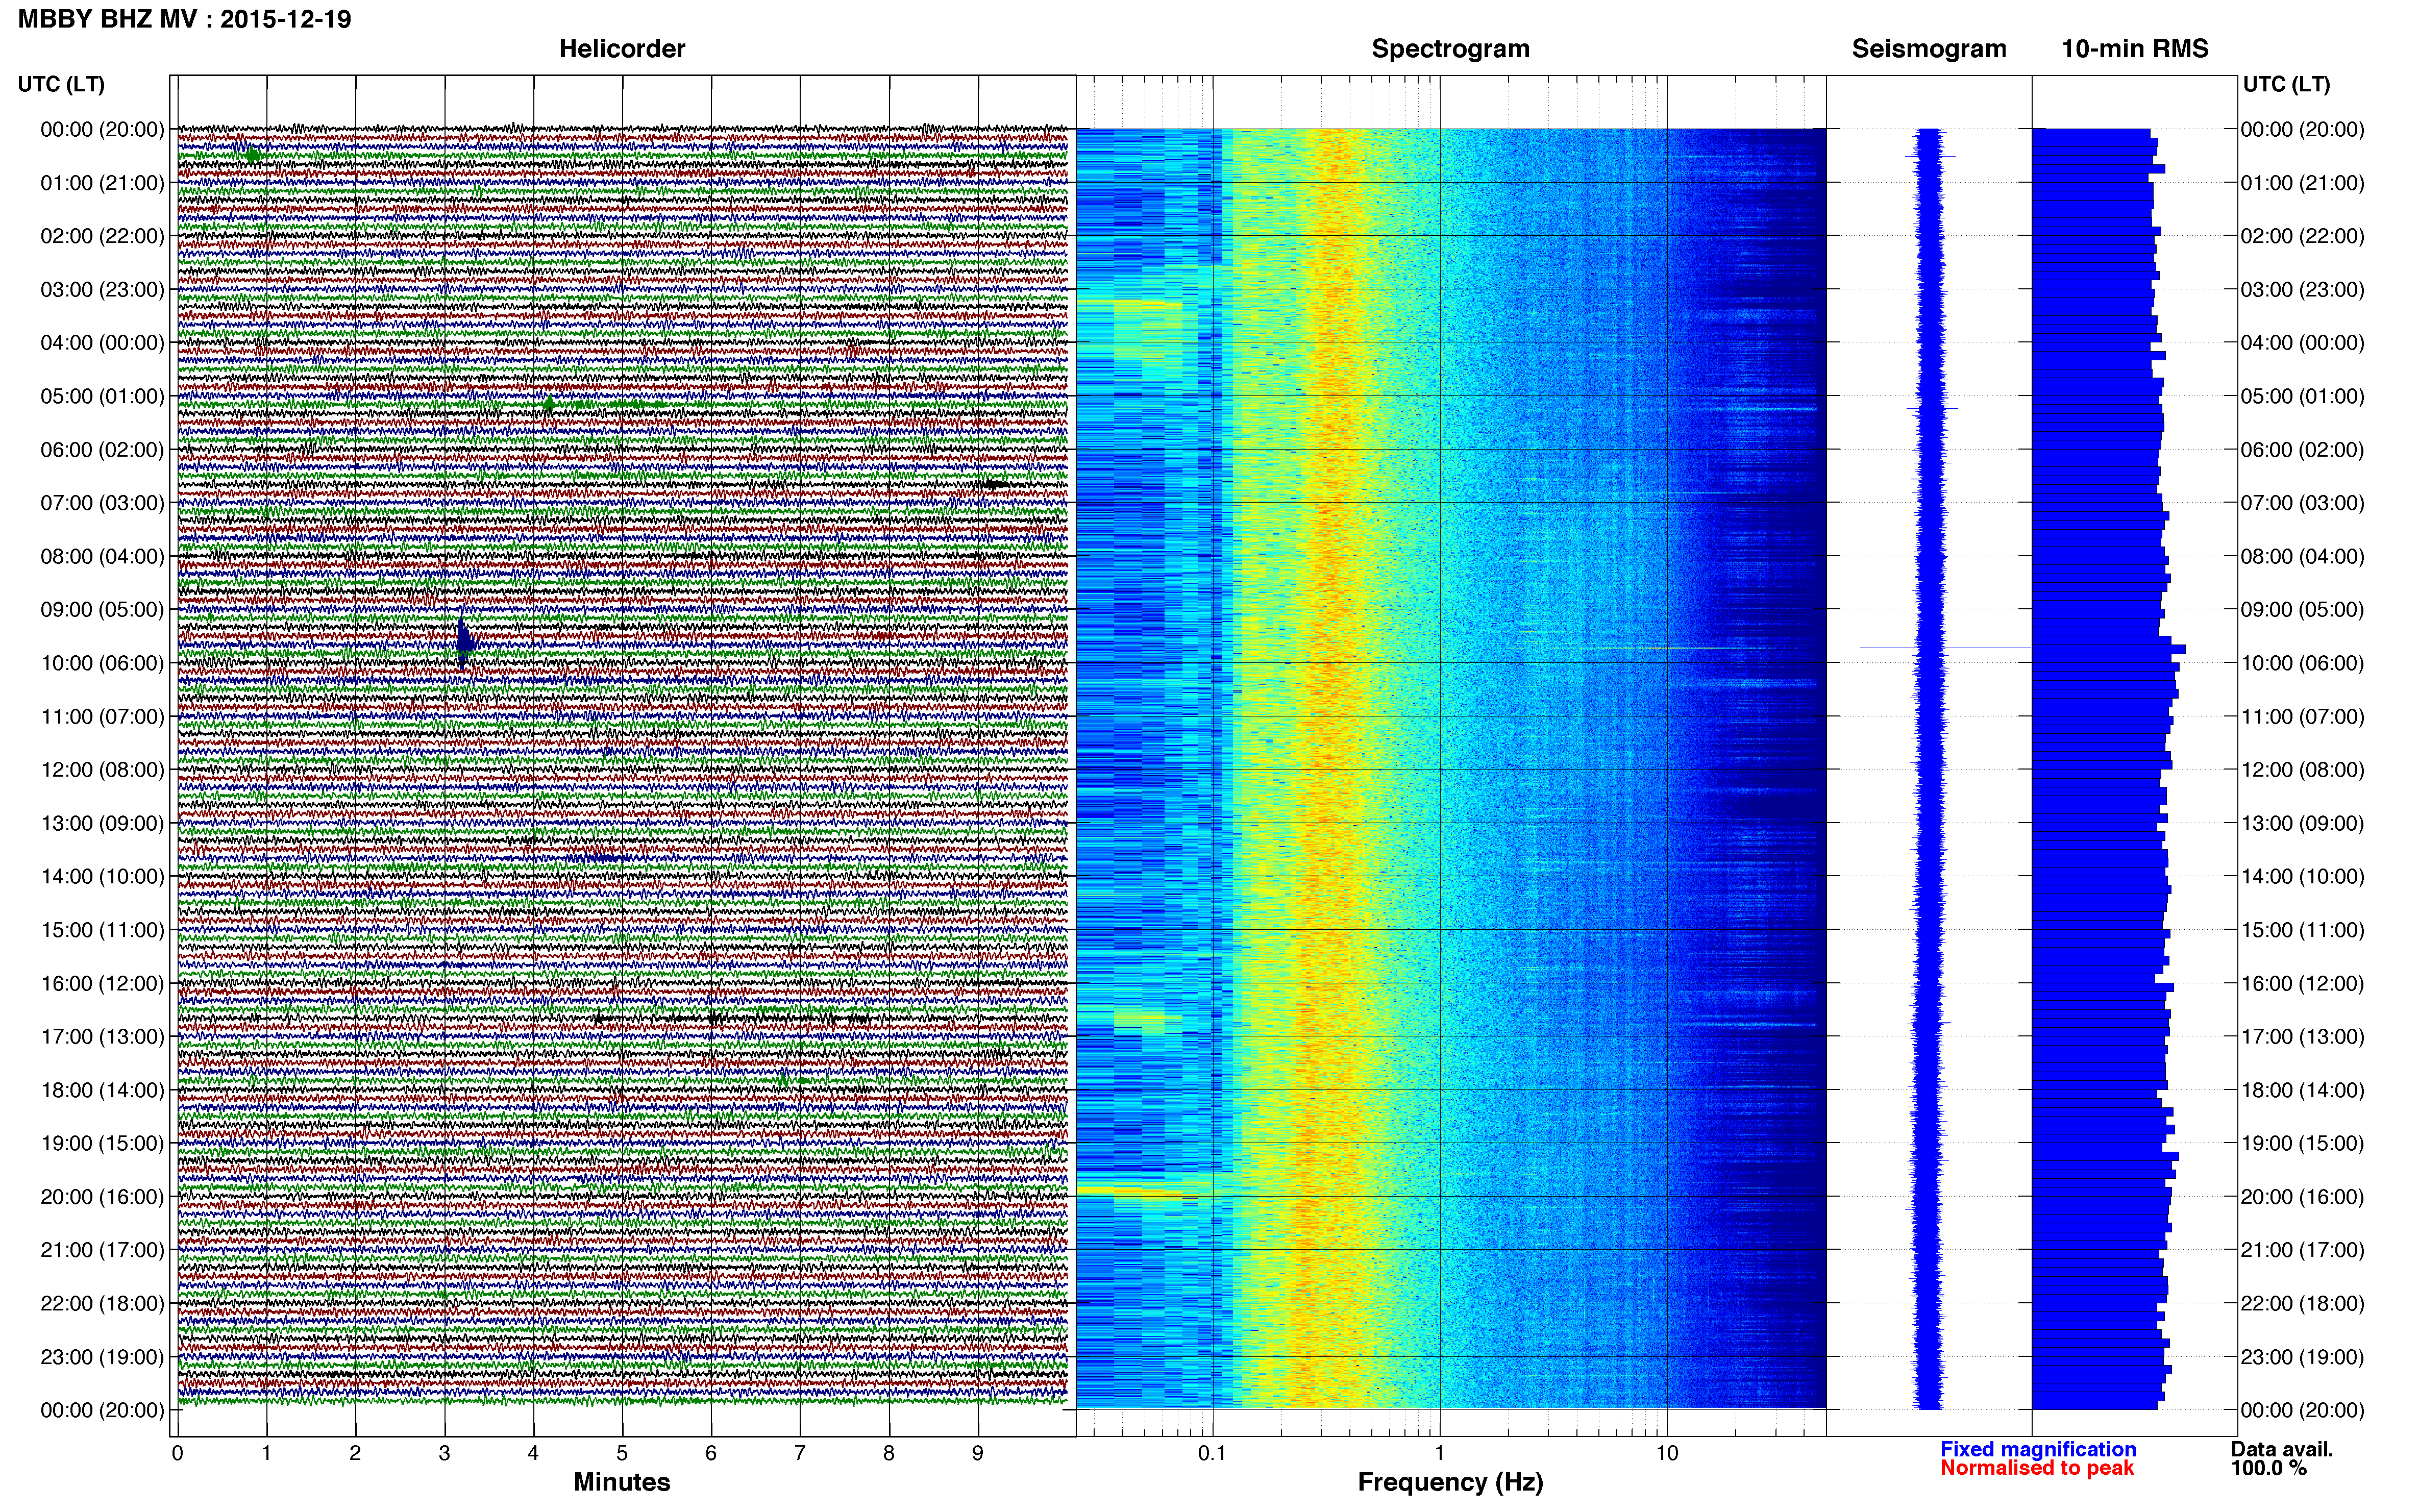The width and height of the screenshot is (2419, 1512).
Task: Click the left '07:00 (03:00)' time label
Action: click(x=102, y=503)
